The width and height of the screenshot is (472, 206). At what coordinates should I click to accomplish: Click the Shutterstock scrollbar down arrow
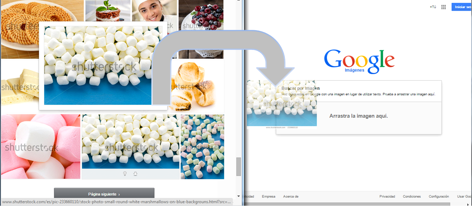point(238,196)
